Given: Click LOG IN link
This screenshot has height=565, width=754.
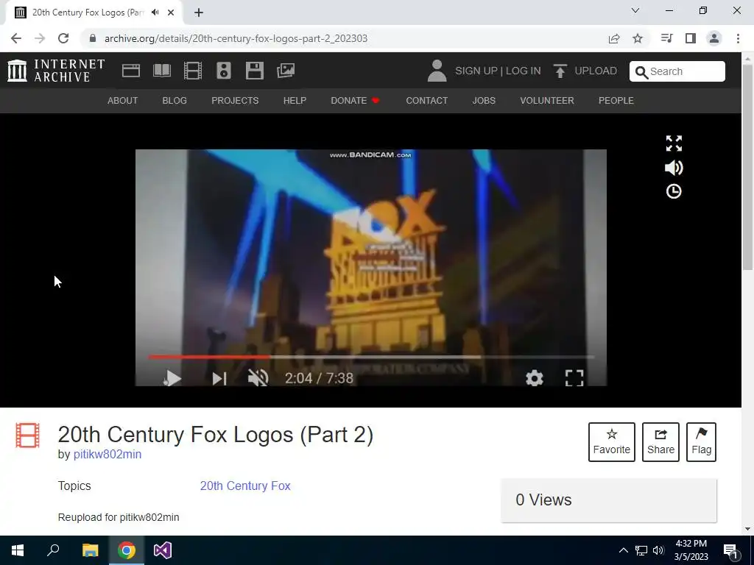Looking at the screenshot, I should (524, 71).
